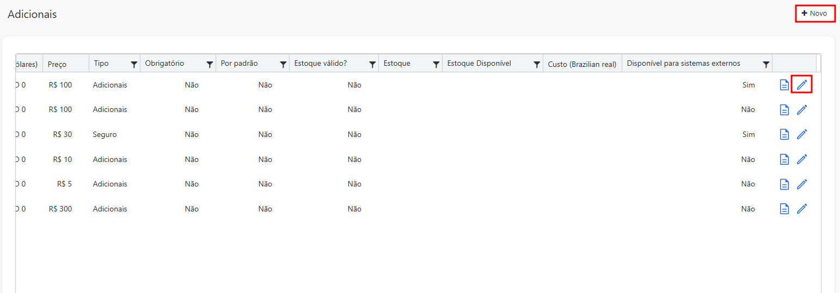Select the Seguro cell in Tipo column

(105, 134)
